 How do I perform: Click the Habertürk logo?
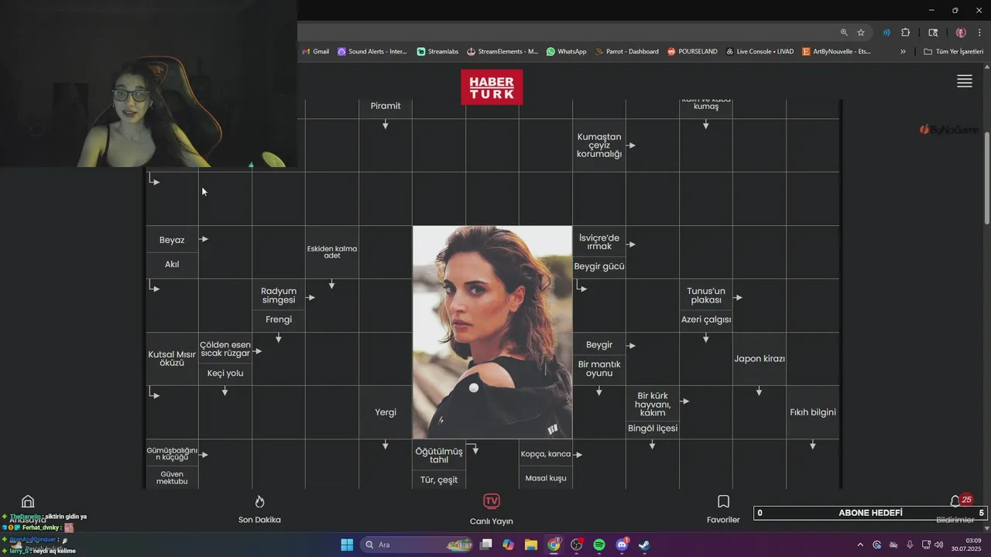[x=492, y=87]
